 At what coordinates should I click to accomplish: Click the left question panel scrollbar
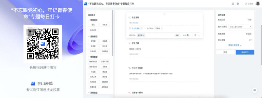pyautogui.click(x=112, y=33)
